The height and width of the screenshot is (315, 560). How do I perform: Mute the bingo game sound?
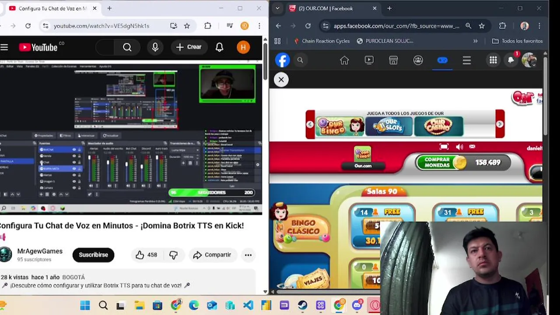(459, 147)
